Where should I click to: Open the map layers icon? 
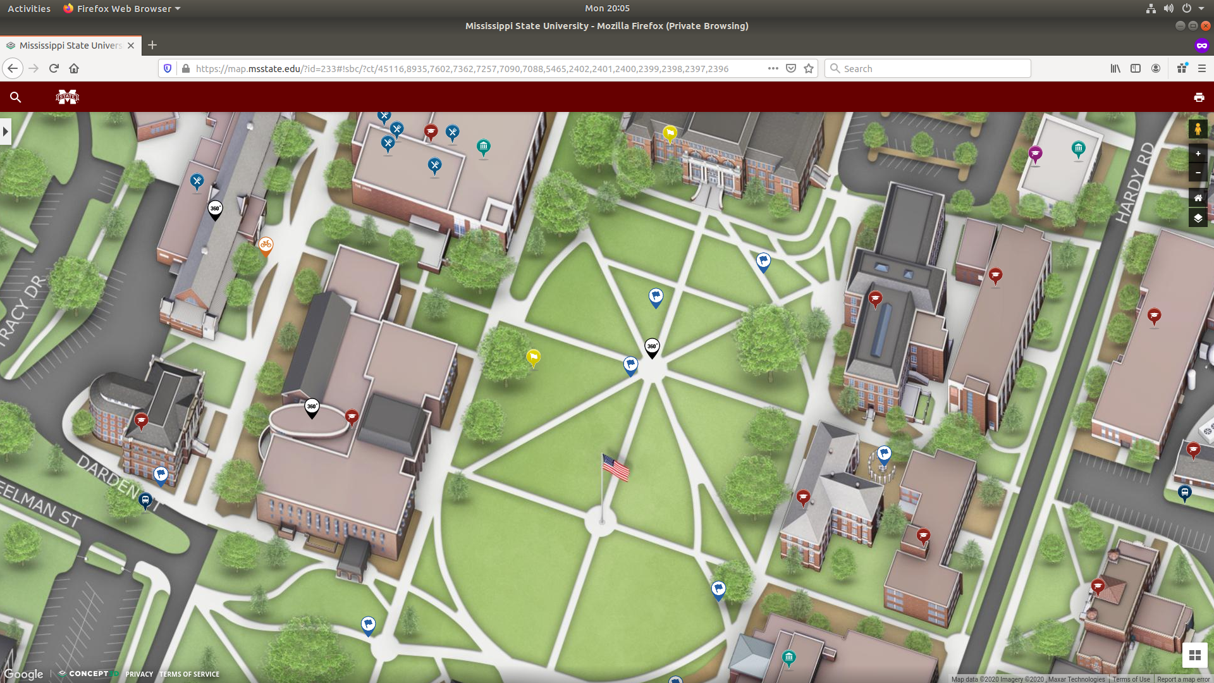click(1198, 218)
